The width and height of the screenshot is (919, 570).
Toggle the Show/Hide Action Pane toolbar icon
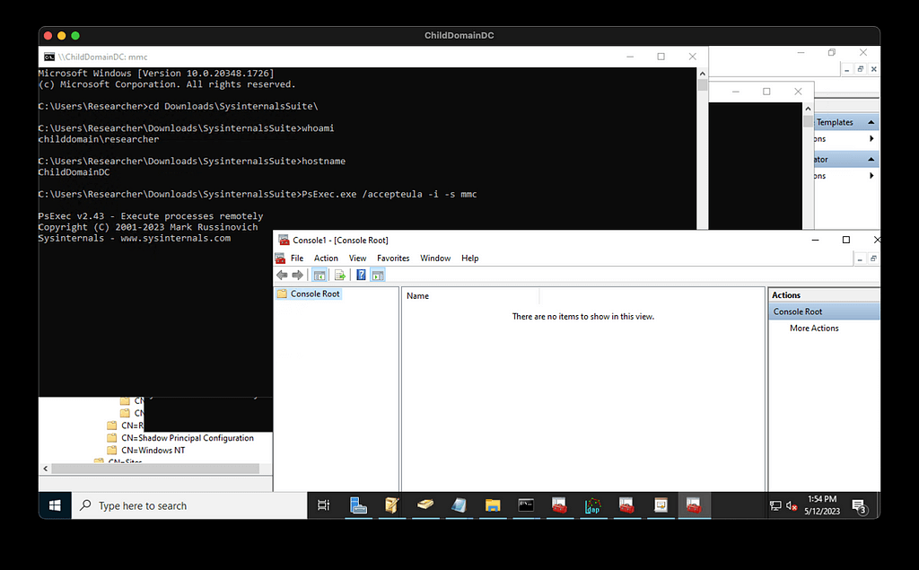tap(378, 275)
